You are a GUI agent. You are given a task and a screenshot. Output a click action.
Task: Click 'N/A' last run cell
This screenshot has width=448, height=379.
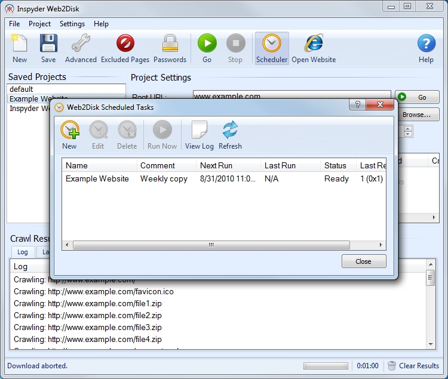pos(271,178)
